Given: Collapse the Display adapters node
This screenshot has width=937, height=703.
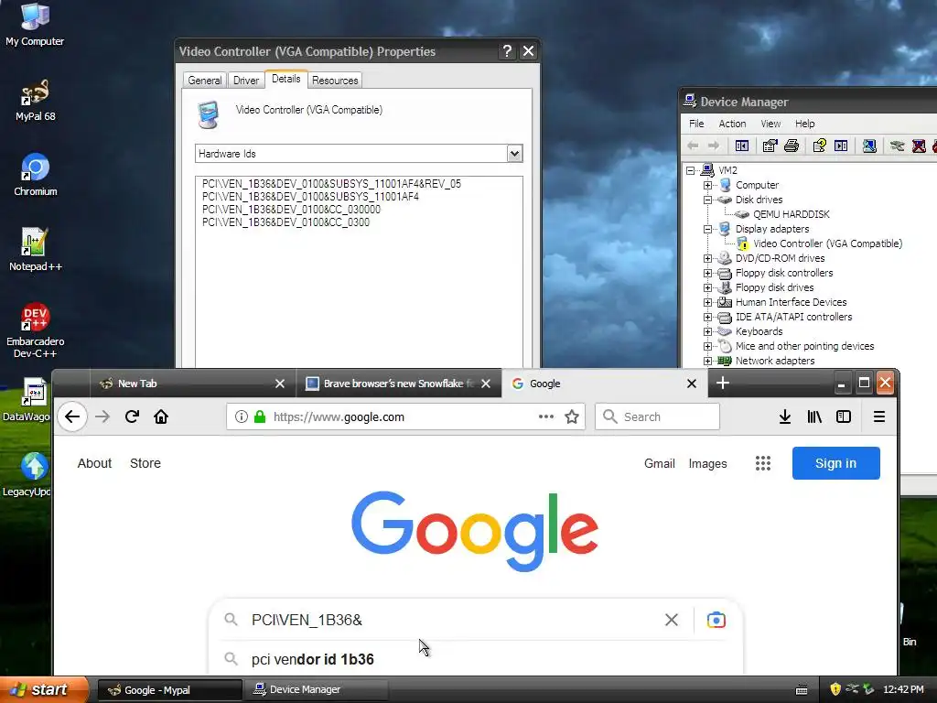Looking at the screenshot, I should (x=707, y=229).
